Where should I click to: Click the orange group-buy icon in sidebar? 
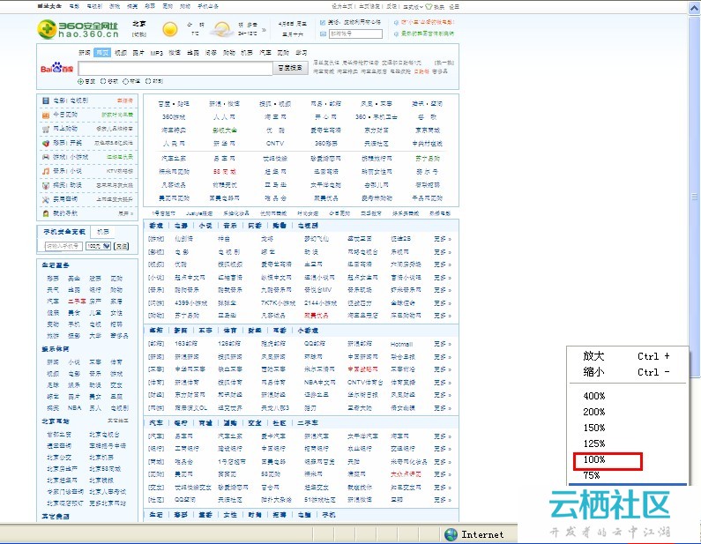[x=46, y=115]
